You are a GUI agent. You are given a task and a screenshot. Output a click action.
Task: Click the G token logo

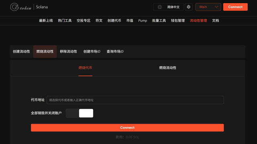pyautogui.click(x=20, y=7)
